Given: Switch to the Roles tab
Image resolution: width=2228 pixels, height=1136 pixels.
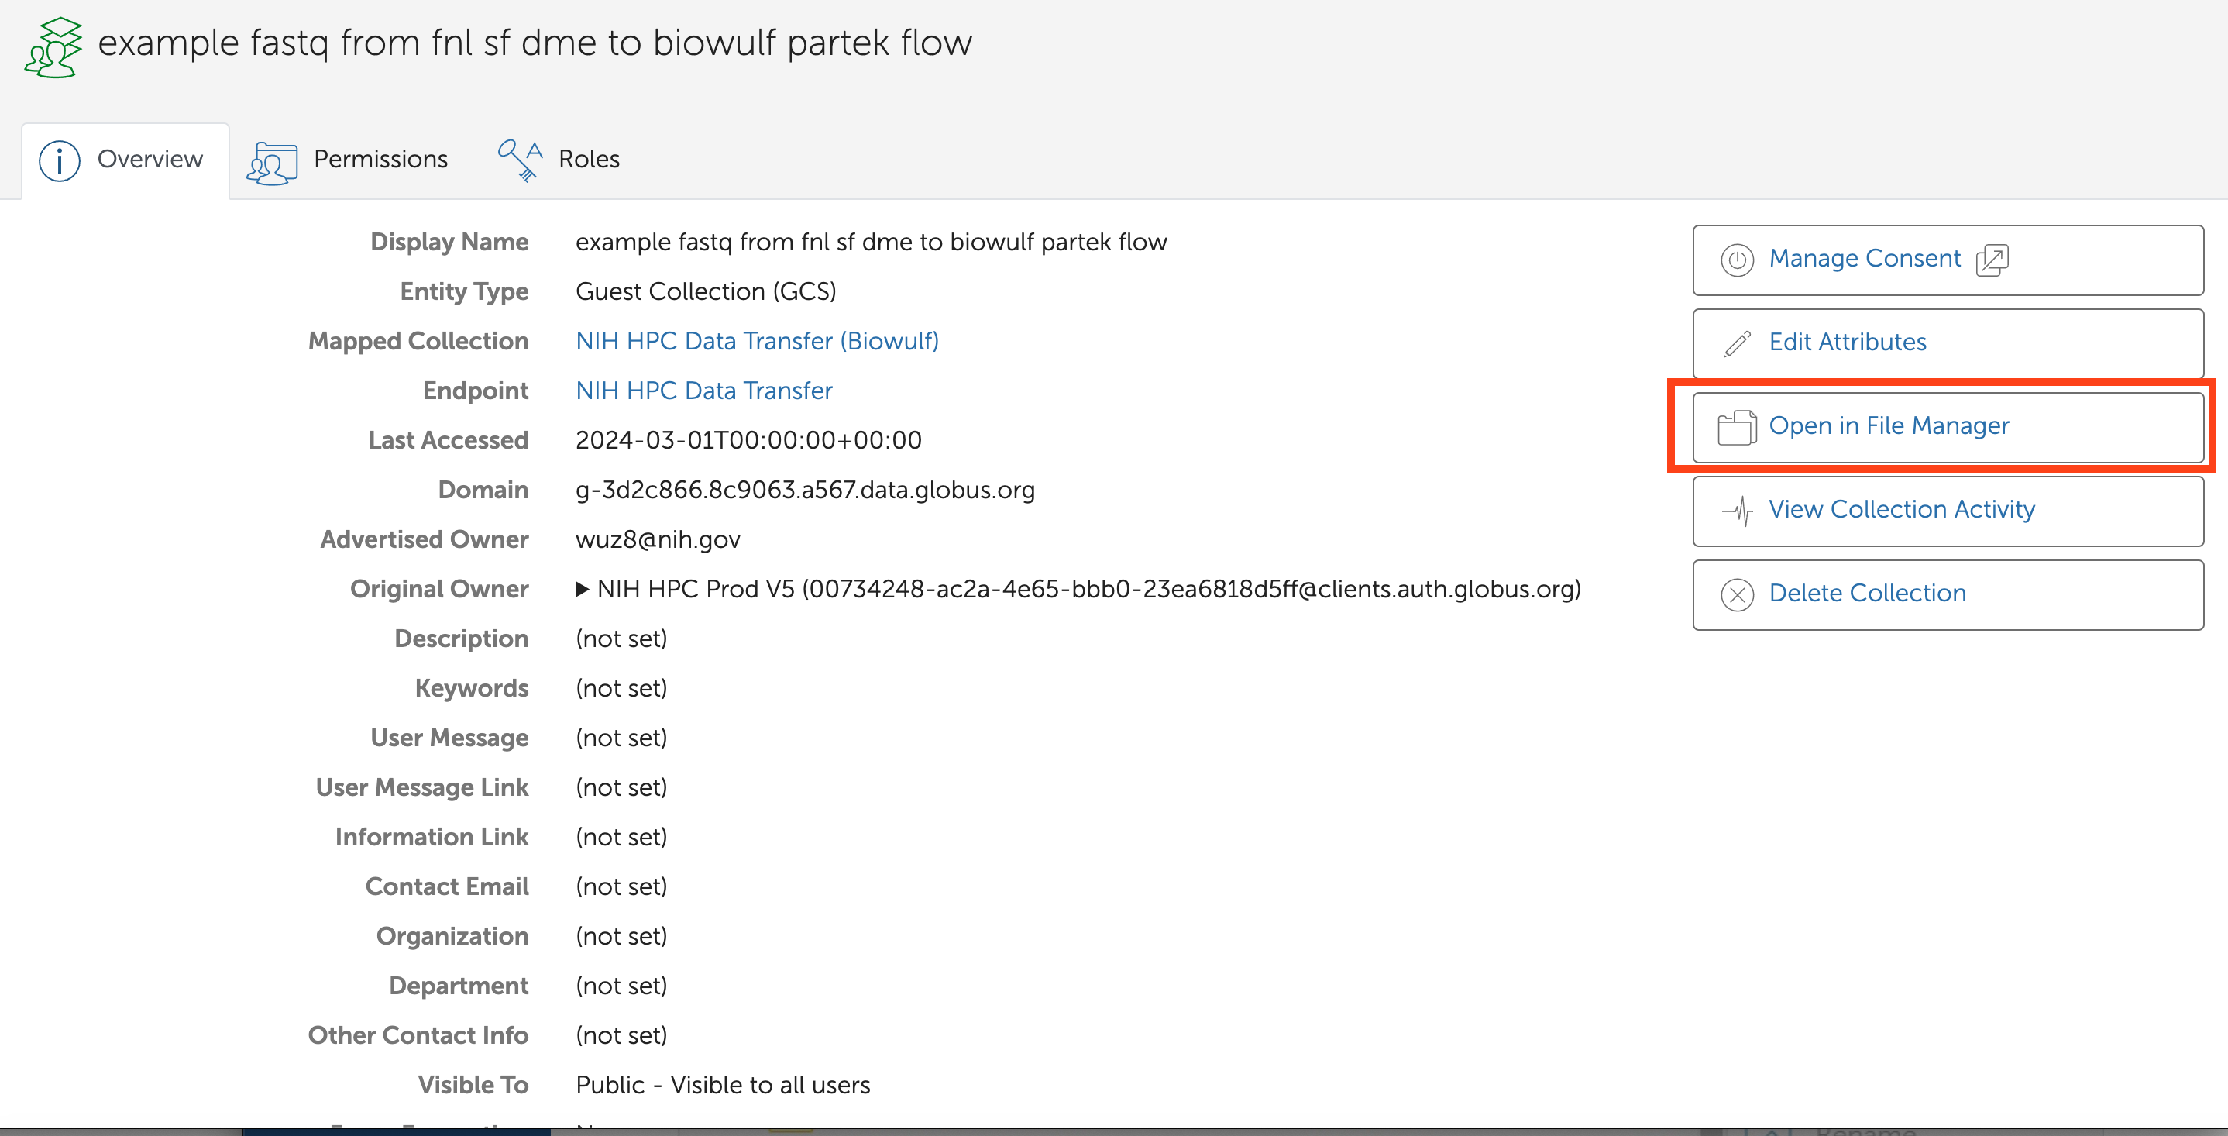Looking at the screenshot, I should (x=588, y=160).
